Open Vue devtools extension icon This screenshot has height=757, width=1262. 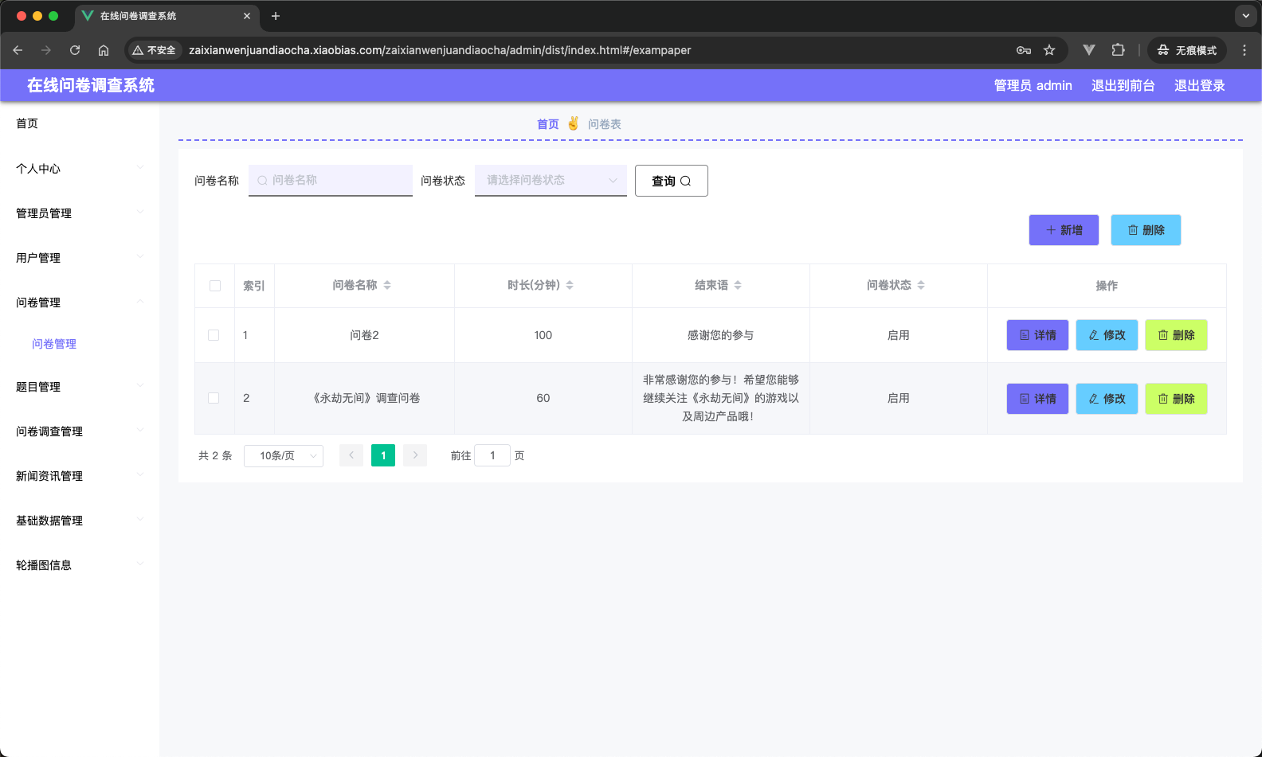[1089, 50]
